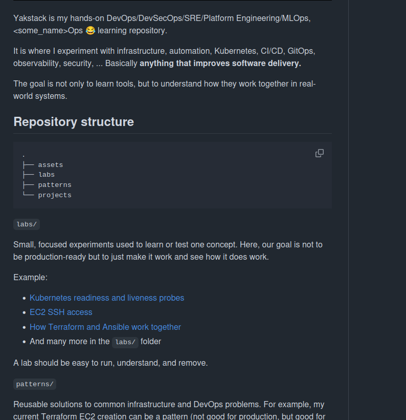Screen dimensions: 406x420
Task: Click the Reusable solutions to common infrastructure paragraph
Action: point(169,410)
